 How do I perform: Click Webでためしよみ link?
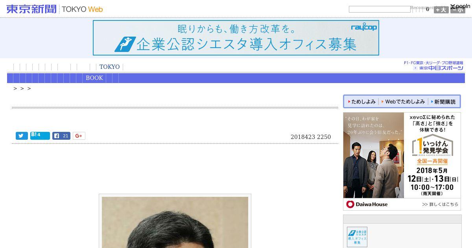coord(404,102)
